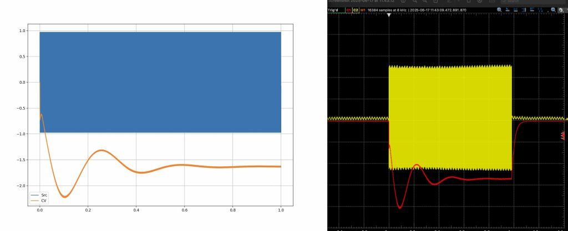Click the x-axis tick label 0.6
The width and height of the screenshot is (568, 231).
pyautogui.click(x=184, y=210)
